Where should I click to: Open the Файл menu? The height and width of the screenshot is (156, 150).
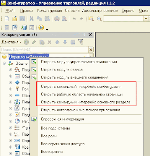click(10, 11)
